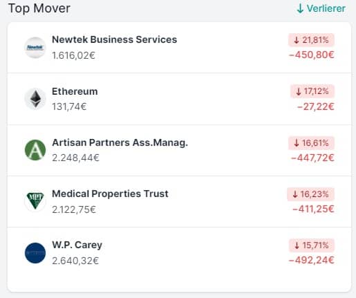356x298 pixels.
Task: Click the 21,81% loss badge
Action: 311,40
